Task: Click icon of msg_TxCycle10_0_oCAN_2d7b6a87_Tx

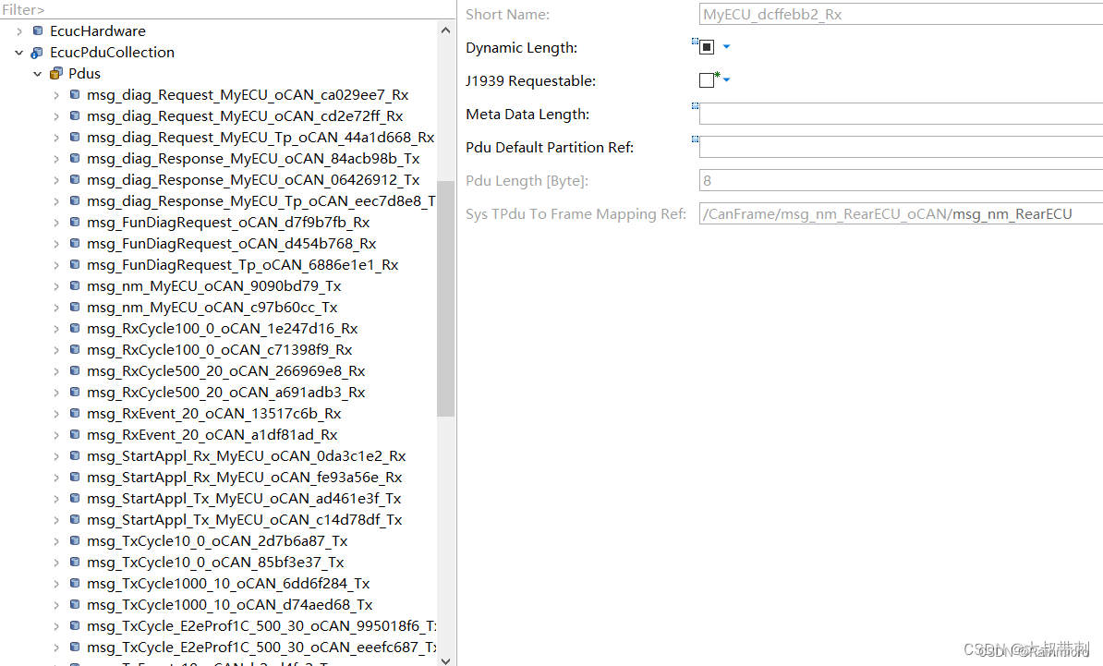Action: 75,540
